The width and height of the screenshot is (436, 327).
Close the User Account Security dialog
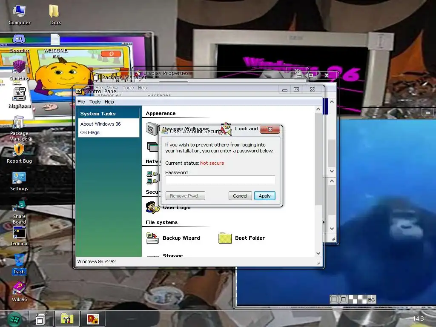click(270, 129)
